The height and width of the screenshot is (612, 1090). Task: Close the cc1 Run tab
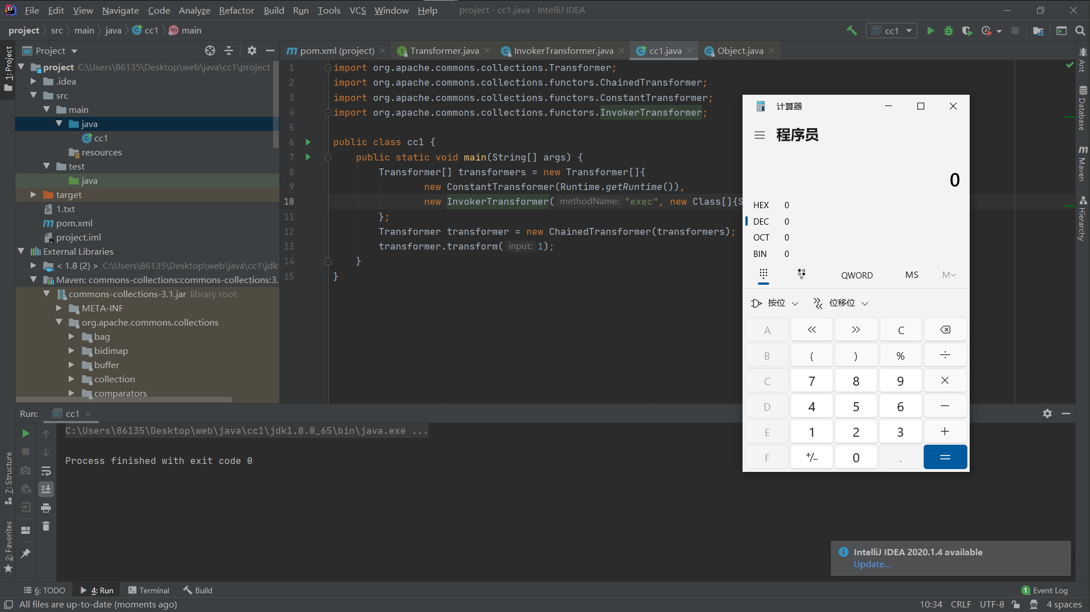coord(88,414)
